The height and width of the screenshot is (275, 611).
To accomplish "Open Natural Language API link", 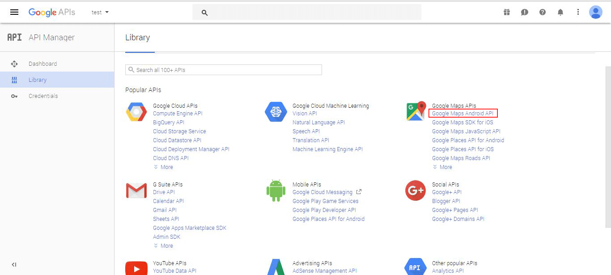I will coord(318,123).
